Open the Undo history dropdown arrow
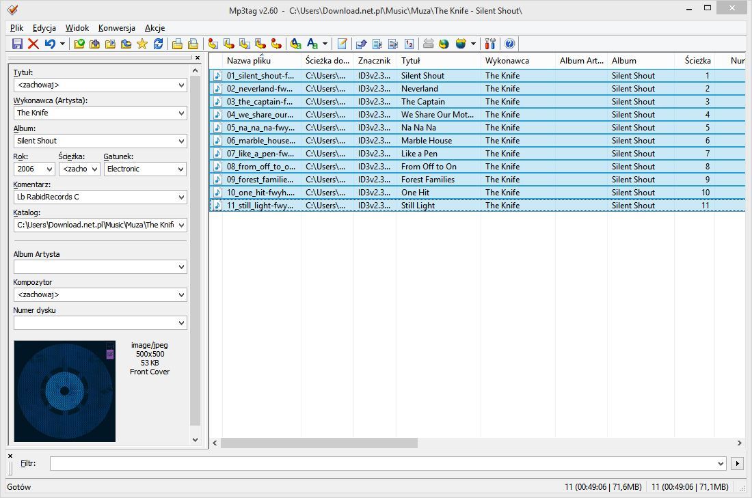 tap(62, 44)
